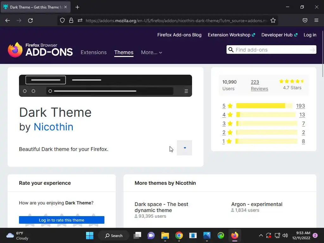The image size is (324, 243).
Task: Reload the current page
Action: click(x=30, y=21)
